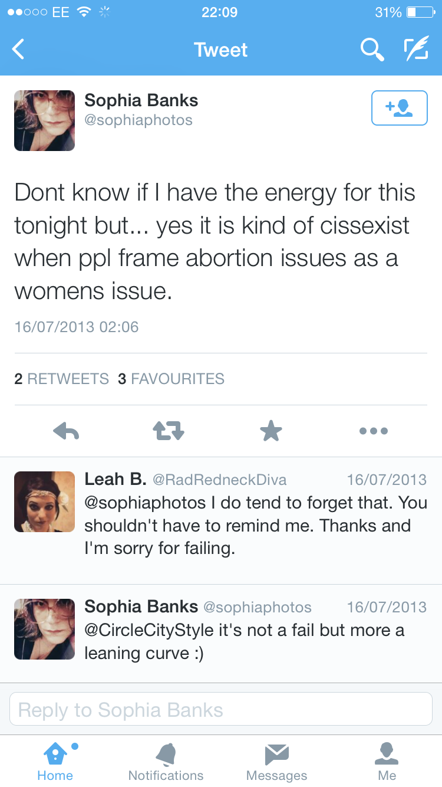Reply to the tweet using arrow icon
Viewport: 442px width, 787px height.
click(x=66, y=431)
